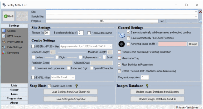Open Fake Settings sidebar icon
Screen dimensions: 203x109
pyautogui.click(x=4, y=47)
